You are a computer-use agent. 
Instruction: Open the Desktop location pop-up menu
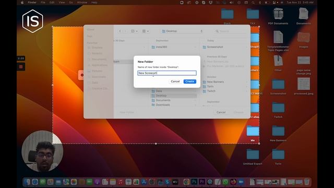(182, 31)
